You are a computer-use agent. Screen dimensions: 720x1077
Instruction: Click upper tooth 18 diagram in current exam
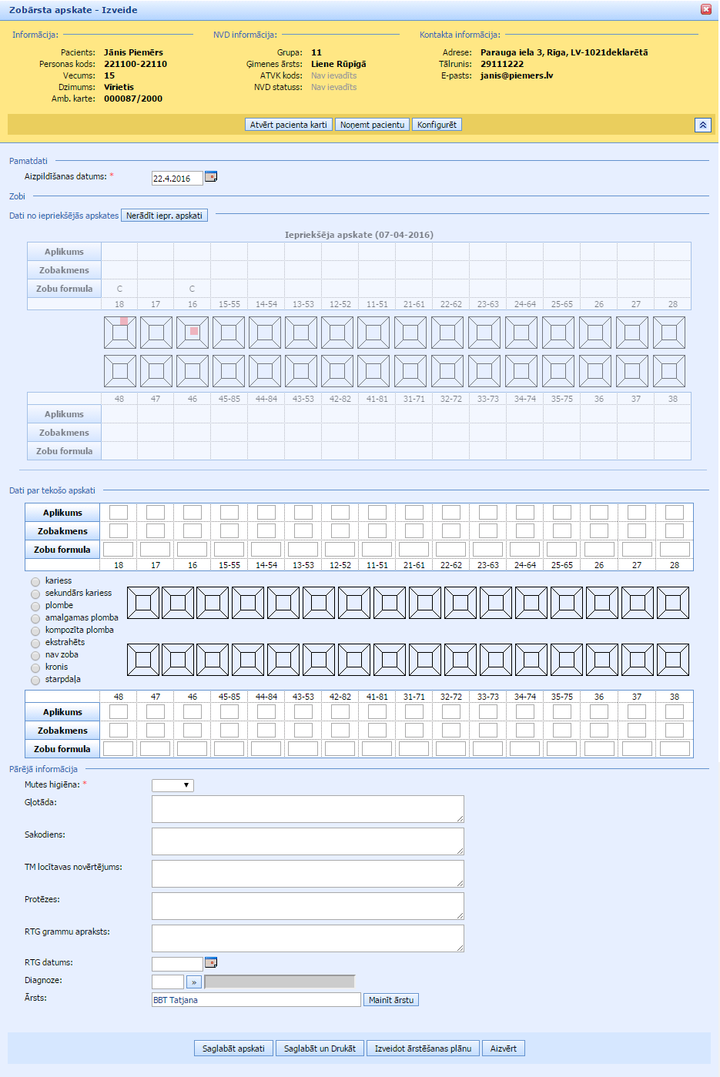tap(143, 603)
